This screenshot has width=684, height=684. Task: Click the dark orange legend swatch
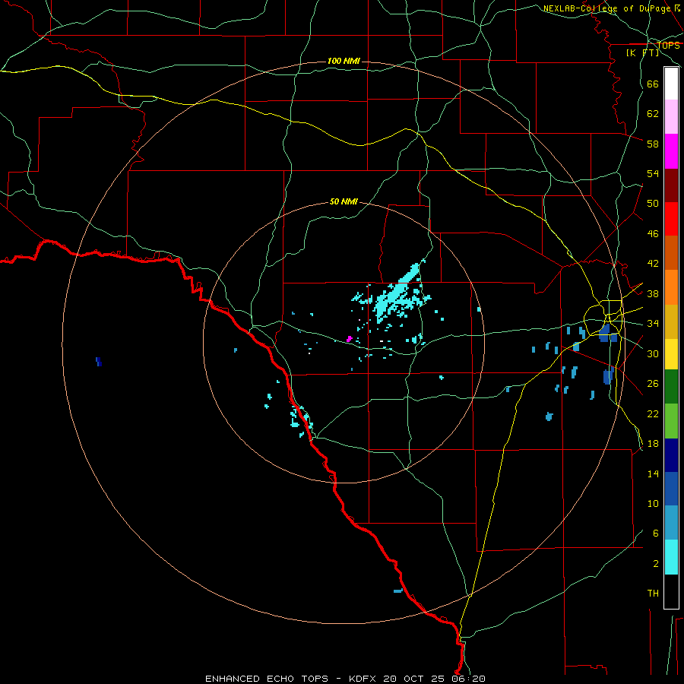671,253
